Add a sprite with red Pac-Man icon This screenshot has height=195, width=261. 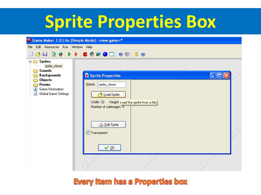point(85,54)
